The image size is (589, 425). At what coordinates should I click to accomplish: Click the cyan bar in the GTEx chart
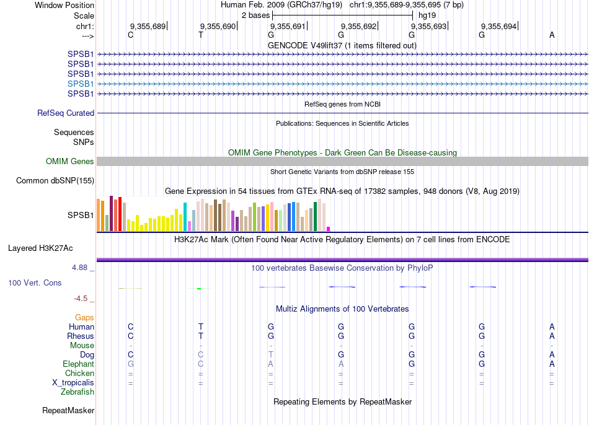(185, 217)
